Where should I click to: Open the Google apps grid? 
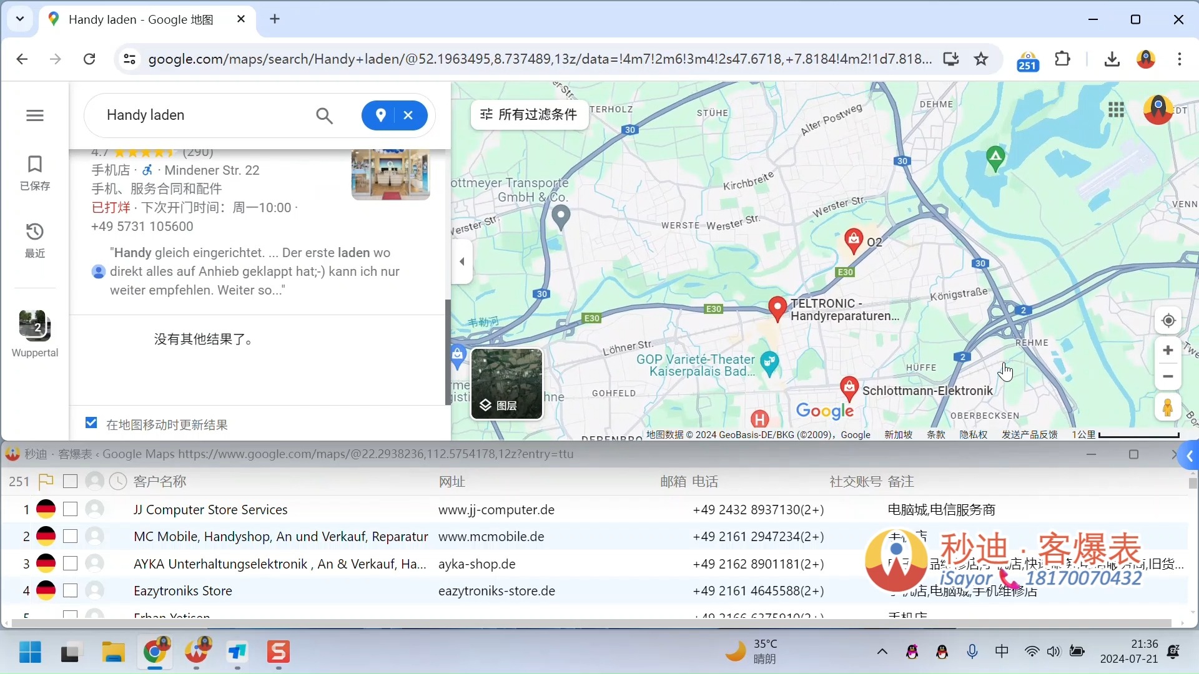pyautogui.click(x=1117, y=110)
